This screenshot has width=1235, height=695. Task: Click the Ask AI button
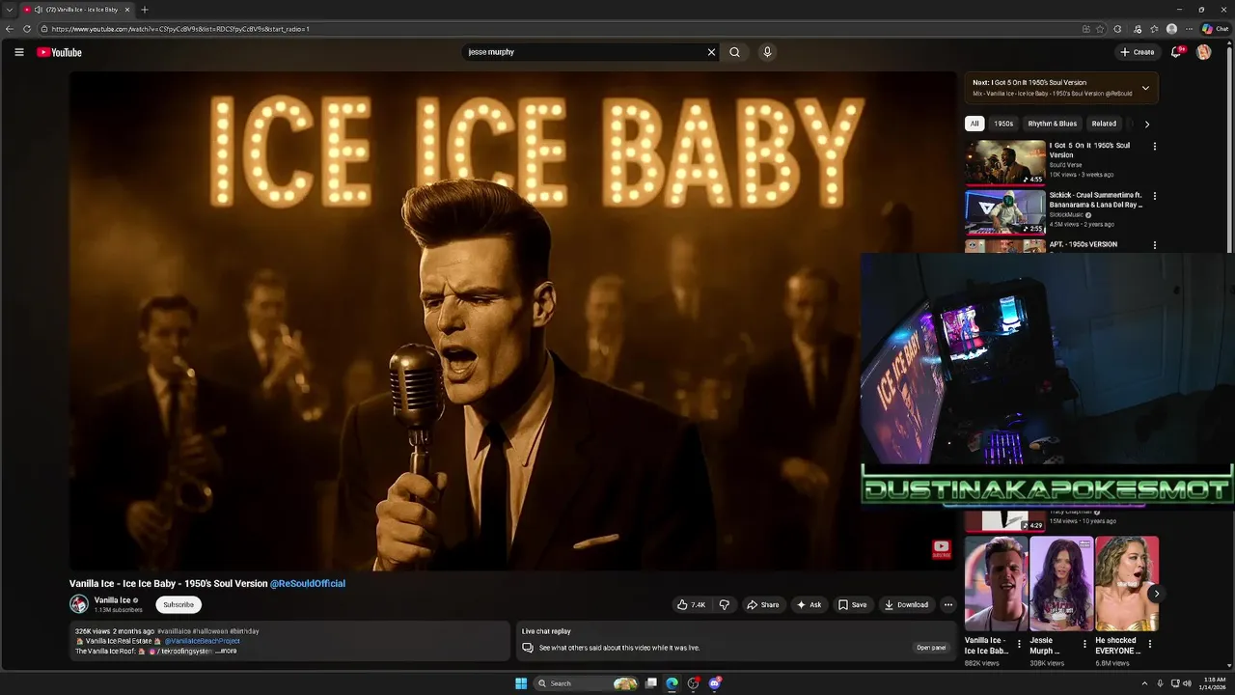pos(809,605)
